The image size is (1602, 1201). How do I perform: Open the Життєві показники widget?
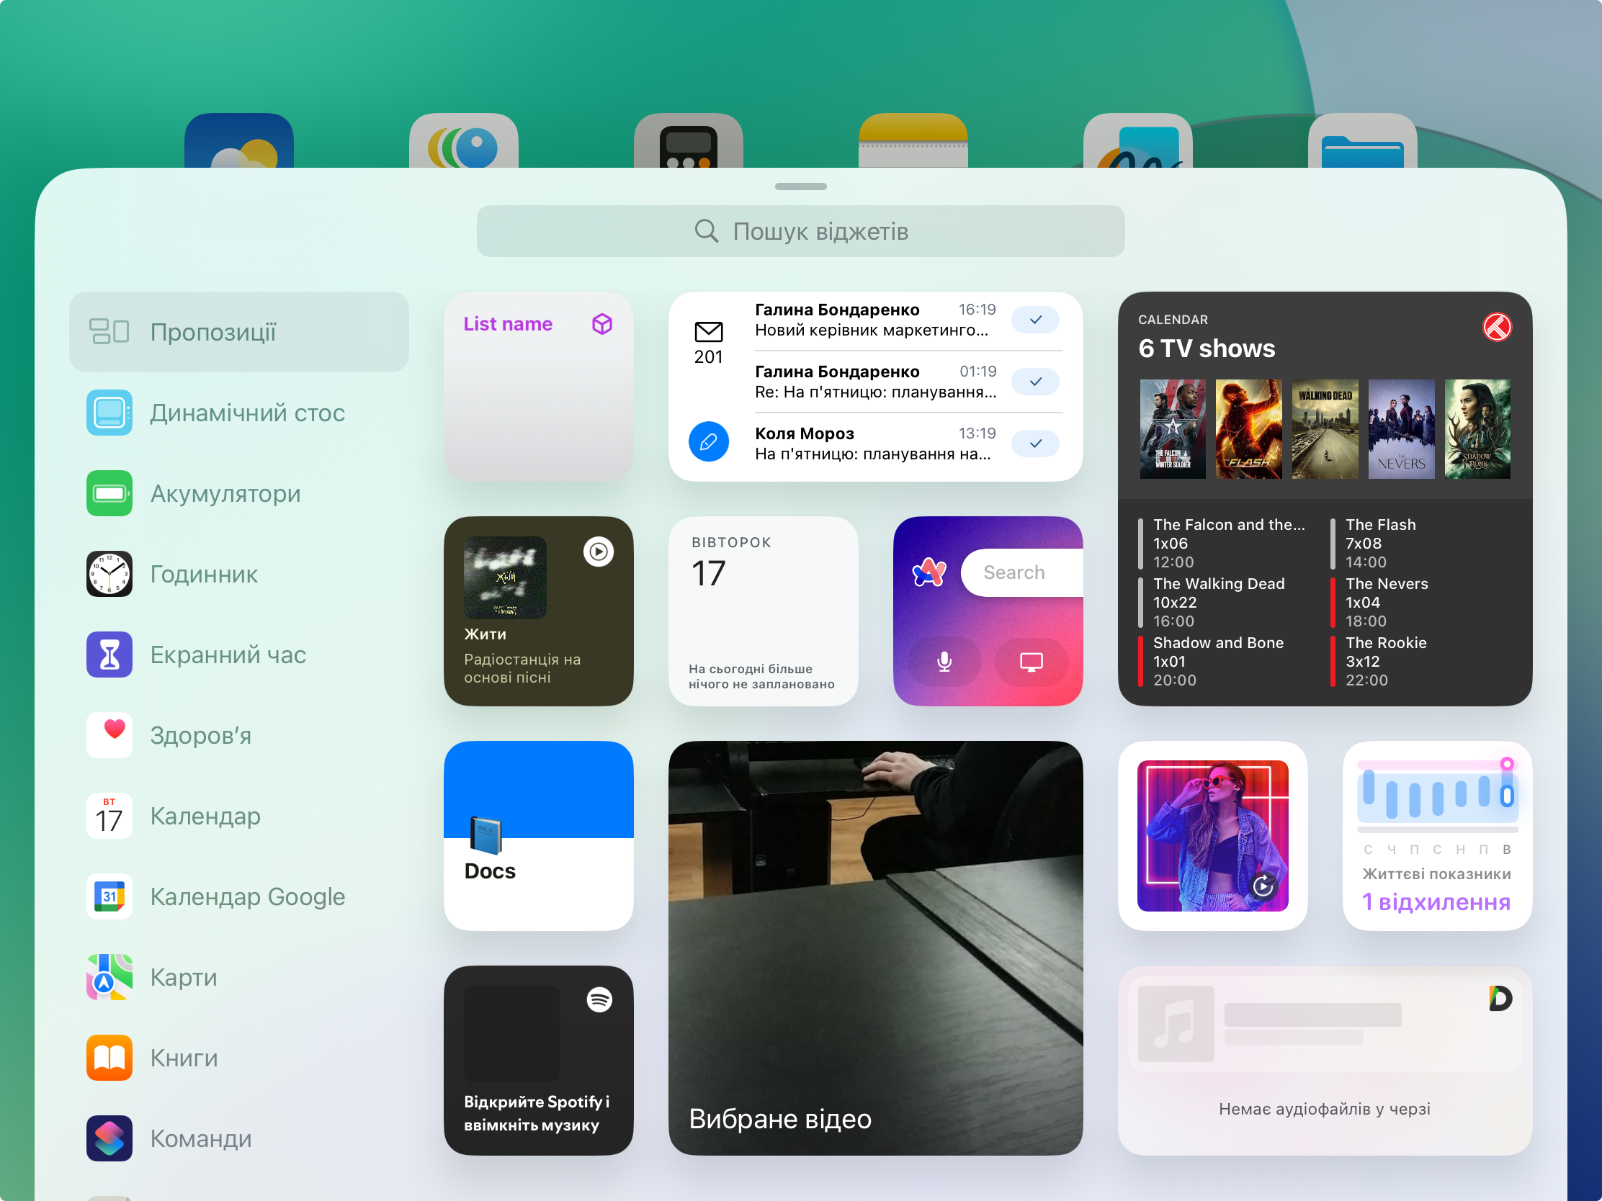click(x=1437, y=835)
